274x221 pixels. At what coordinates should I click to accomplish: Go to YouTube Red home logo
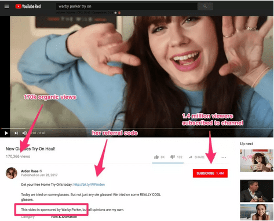point(28,6)
